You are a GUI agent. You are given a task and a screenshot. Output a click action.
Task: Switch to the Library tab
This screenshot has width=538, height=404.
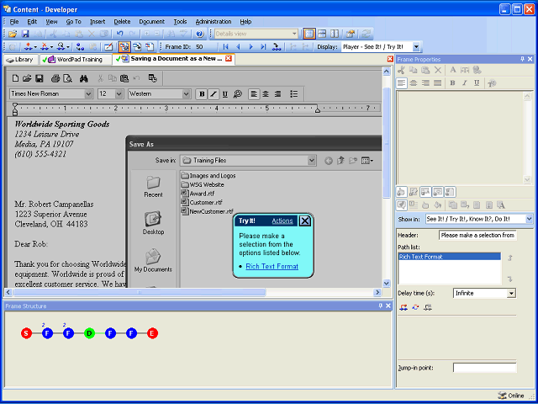(x=21, y=60)
